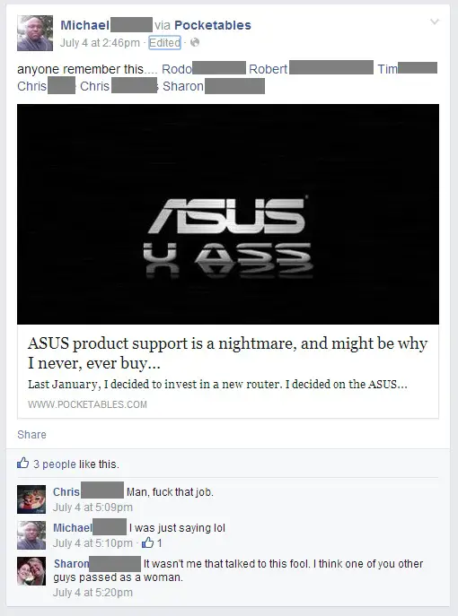Image resolution: width=458 pixels, height=616 pixels.
Task: Visit the WWW.POCKETABLES.COM source link
Action: click(x=87, y=404)
